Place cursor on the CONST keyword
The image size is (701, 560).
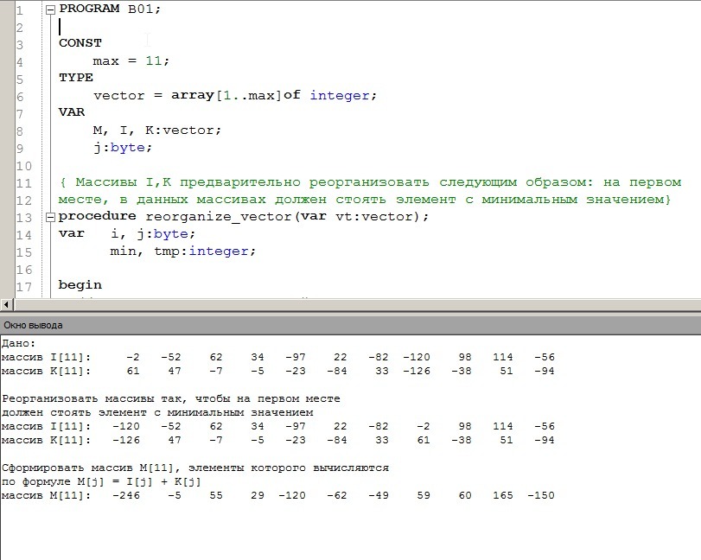pos(80,43)
